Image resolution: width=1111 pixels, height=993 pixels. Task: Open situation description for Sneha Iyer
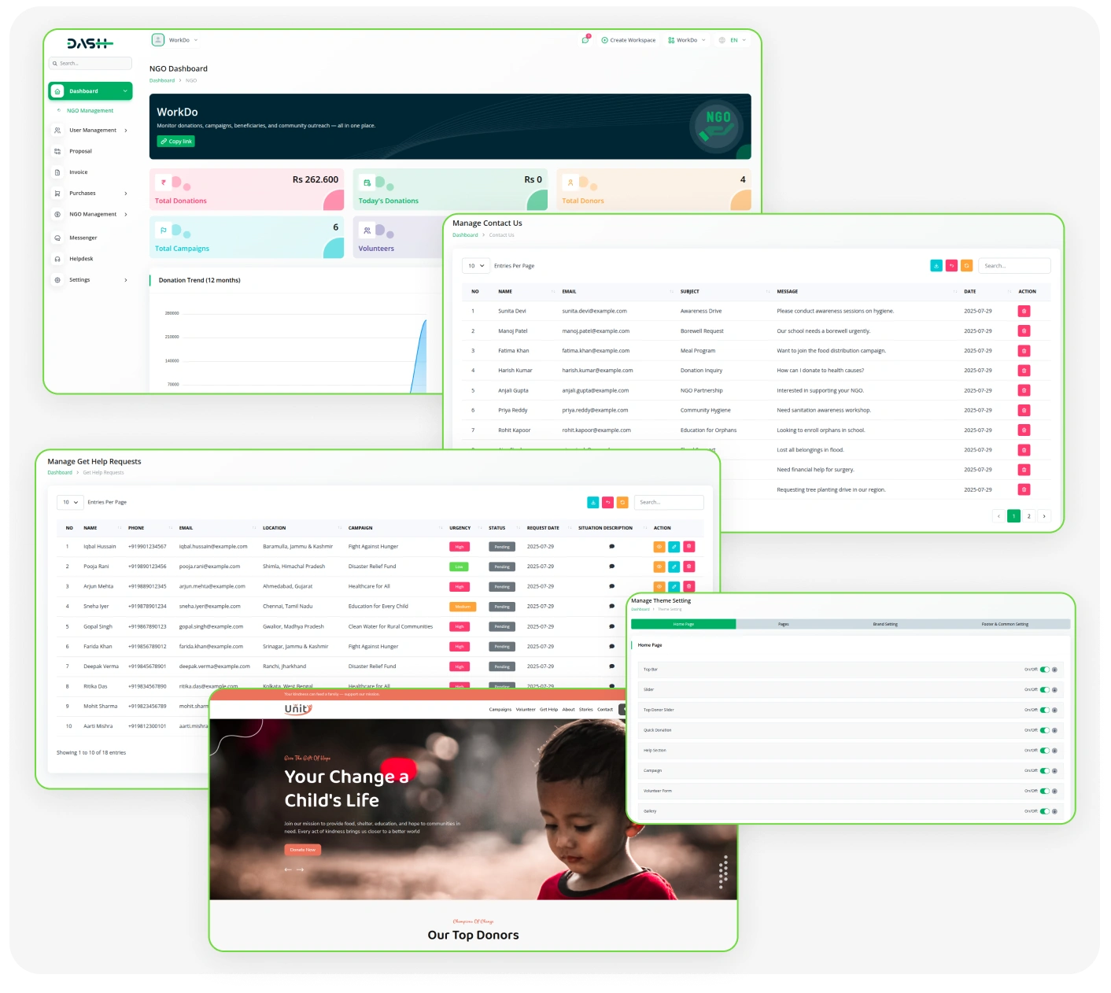pyautogui.click(x=611, y=607)
